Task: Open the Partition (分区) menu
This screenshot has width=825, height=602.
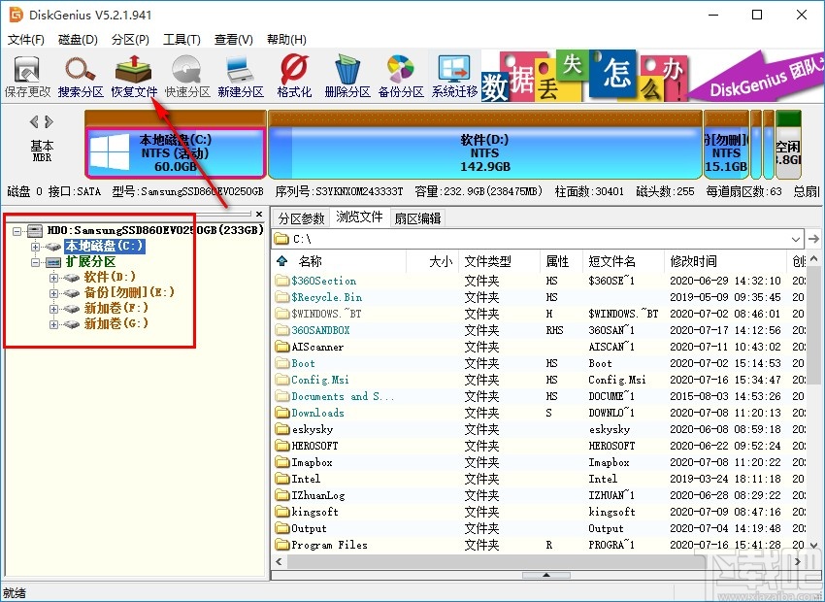Action: pyautogui.click(x=130, y=40)
